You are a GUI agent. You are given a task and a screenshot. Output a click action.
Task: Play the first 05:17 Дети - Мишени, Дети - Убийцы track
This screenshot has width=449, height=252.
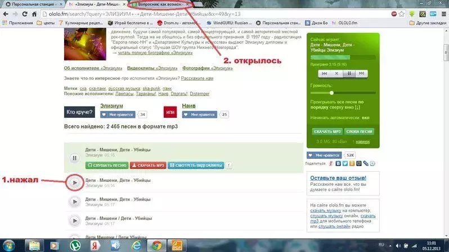74,201
